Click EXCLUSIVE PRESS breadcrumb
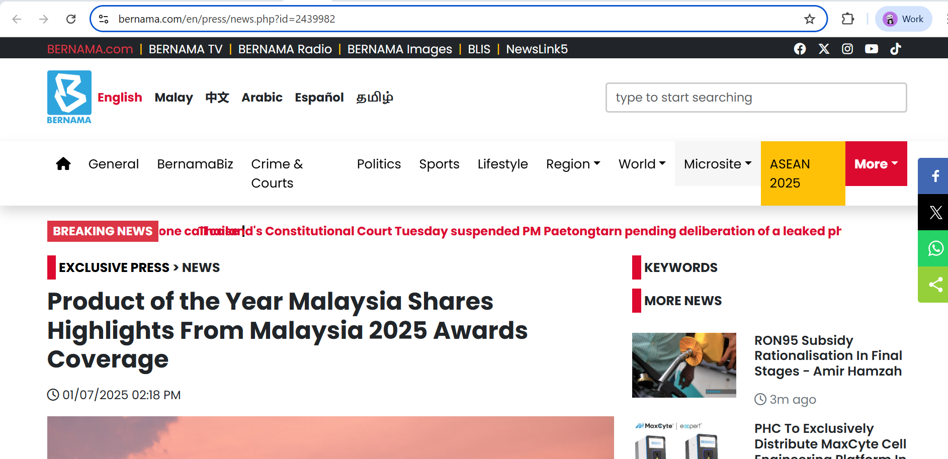 [114, 267]
